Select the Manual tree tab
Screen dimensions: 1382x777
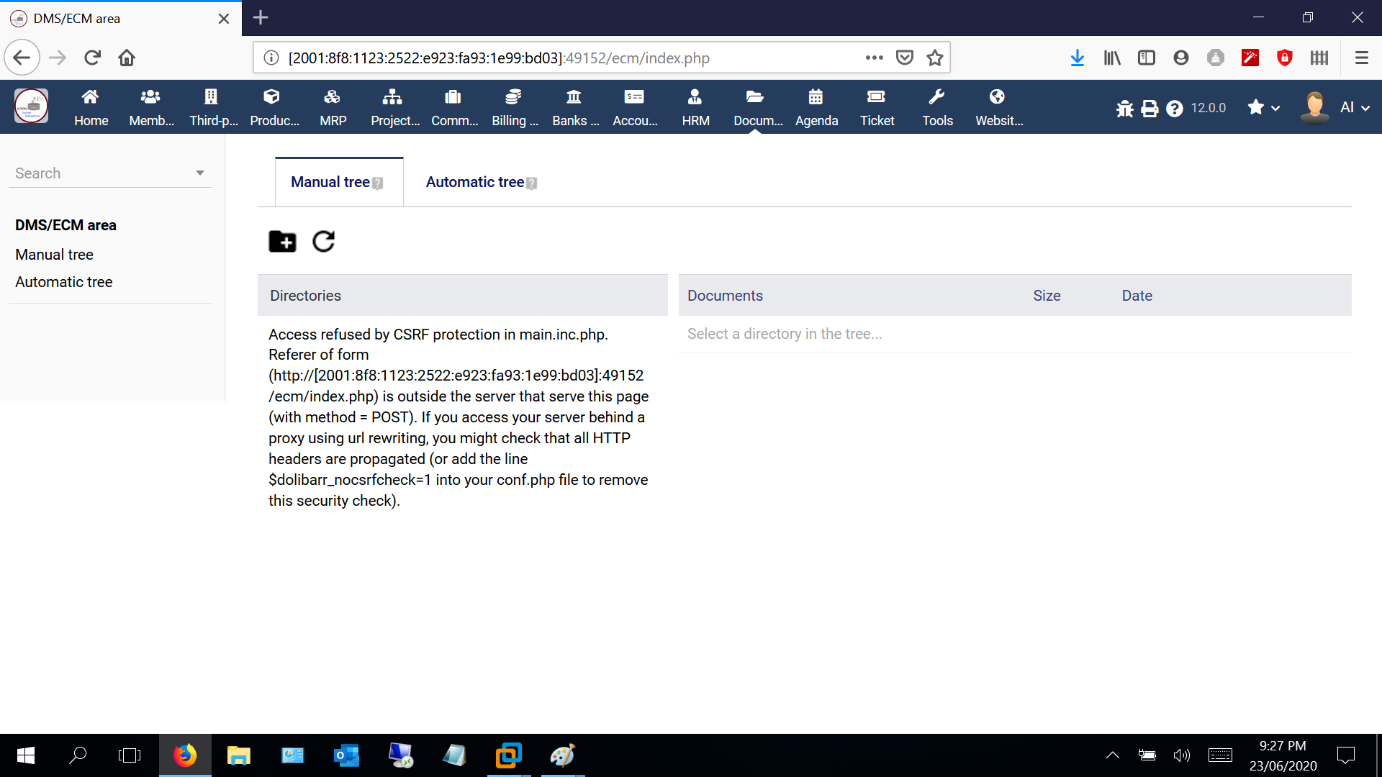point(330,182)
